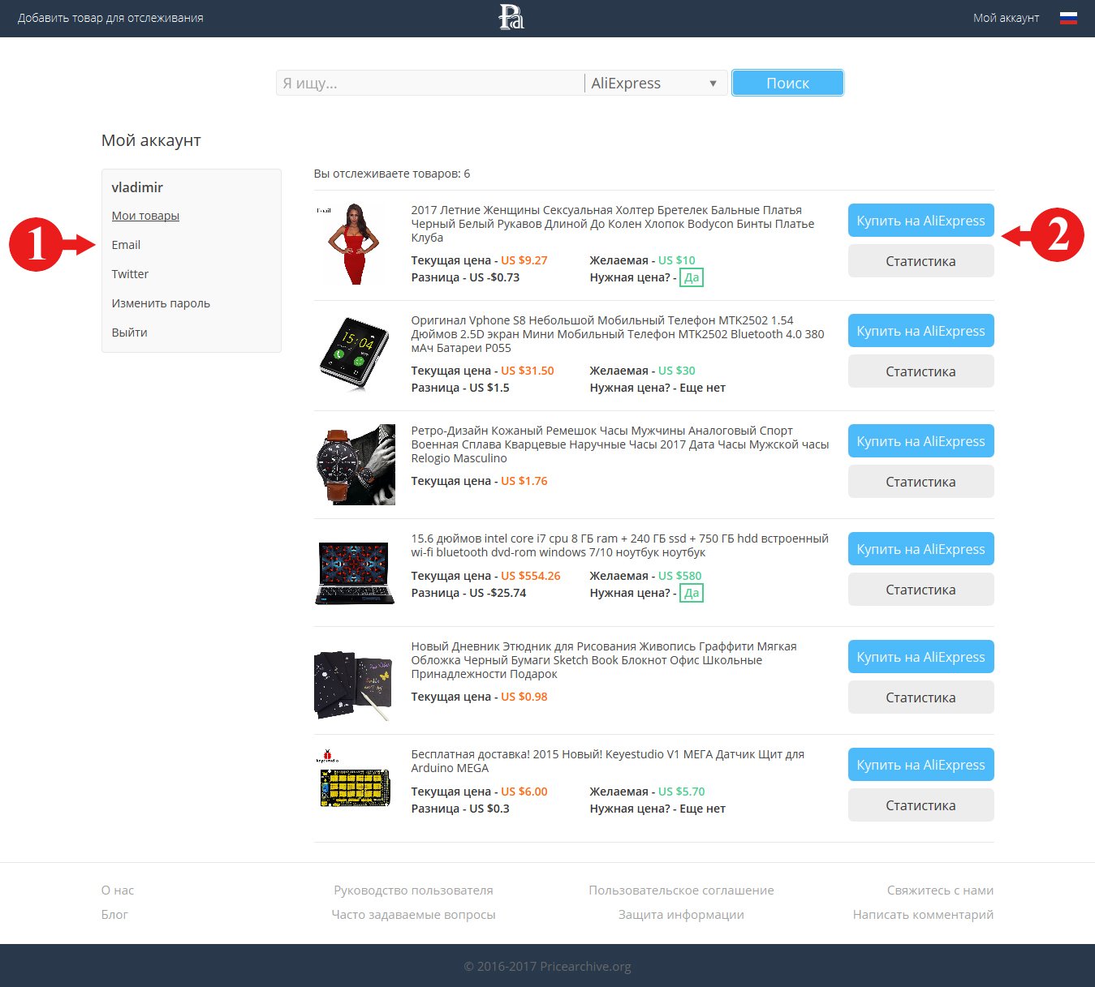This screenshot has height=987, width=1095.
Task: Open the '2017 Летние Женщины' dress title
Action: click(x=613, y=224)
